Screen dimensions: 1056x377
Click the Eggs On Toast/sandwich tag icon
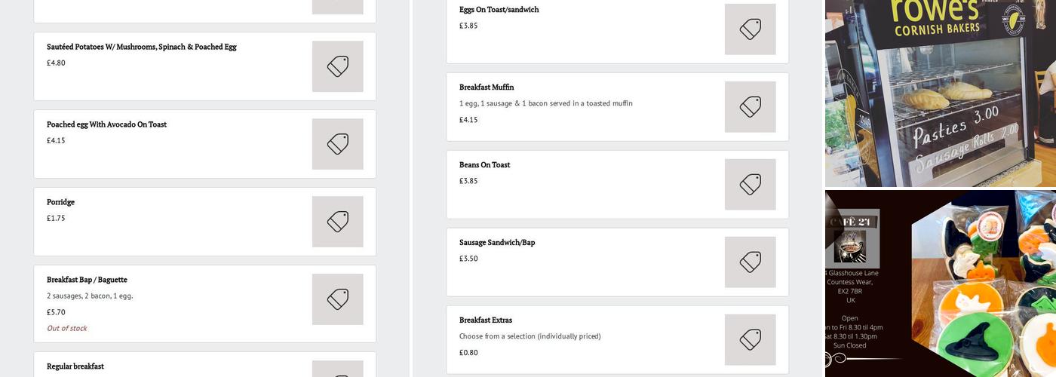[750, 29]
